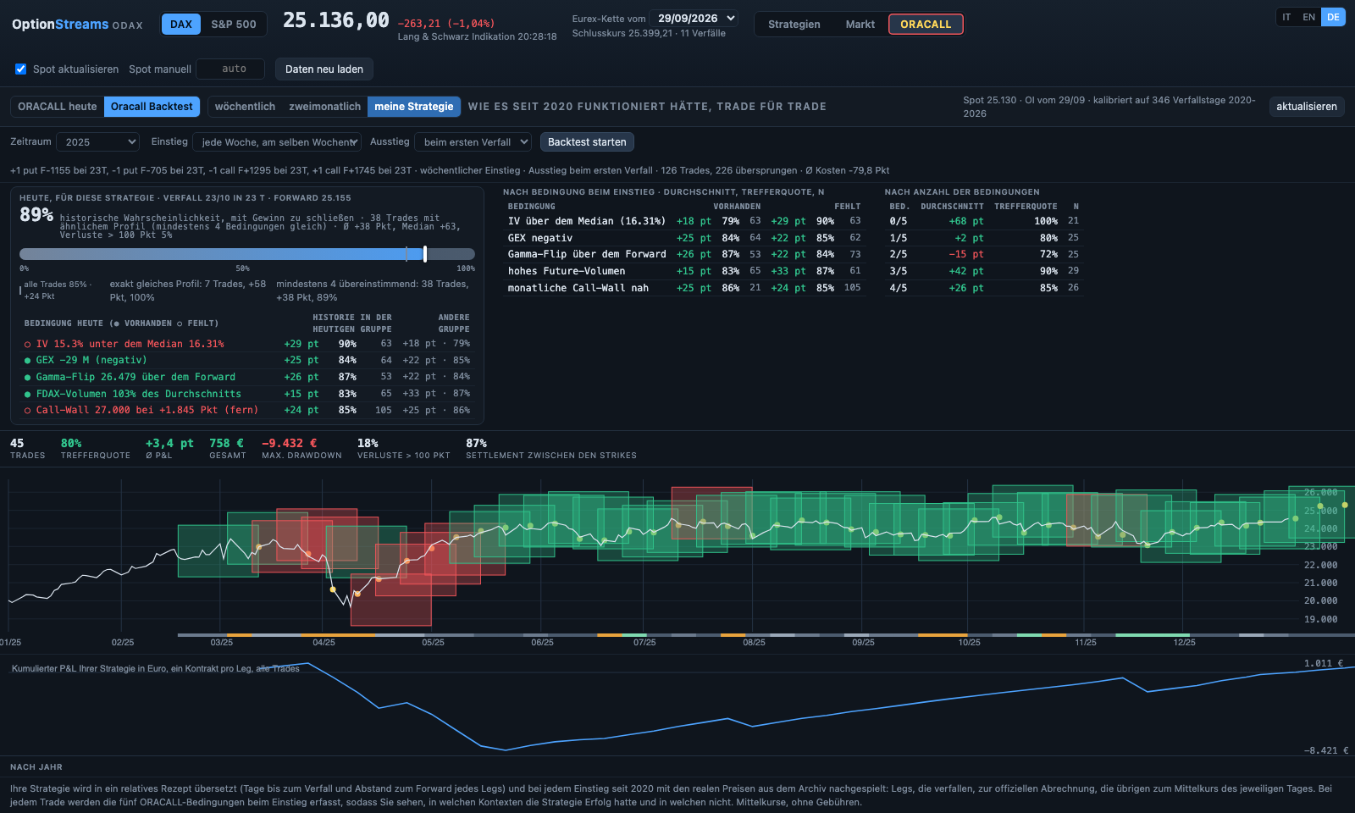Image resolution: width=1355 pixels, height=813 pixels.
Task: Open the Markt tab
Action: (860, 25)
